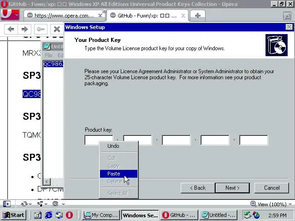
Task: Click the TQMC key text on GitHub page
Action: coord(31,135)
